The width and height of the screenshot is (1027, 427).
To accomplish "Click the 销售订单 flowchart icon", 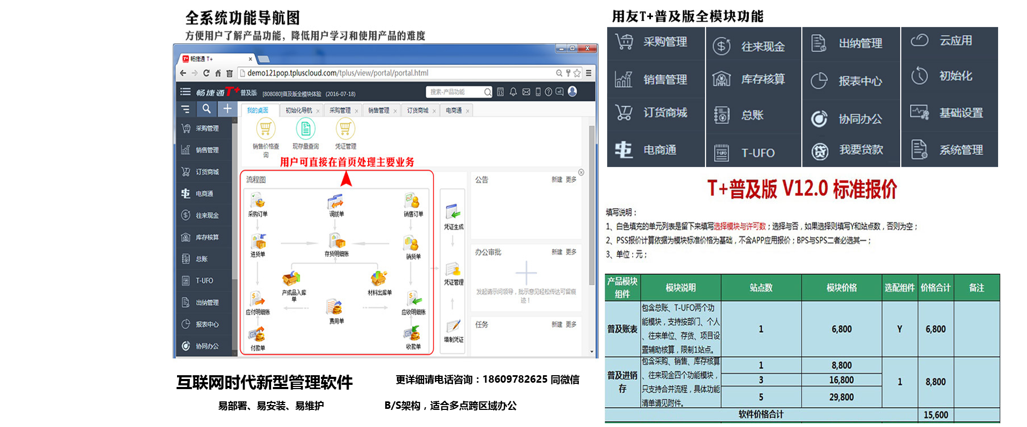I will [412, 202].
